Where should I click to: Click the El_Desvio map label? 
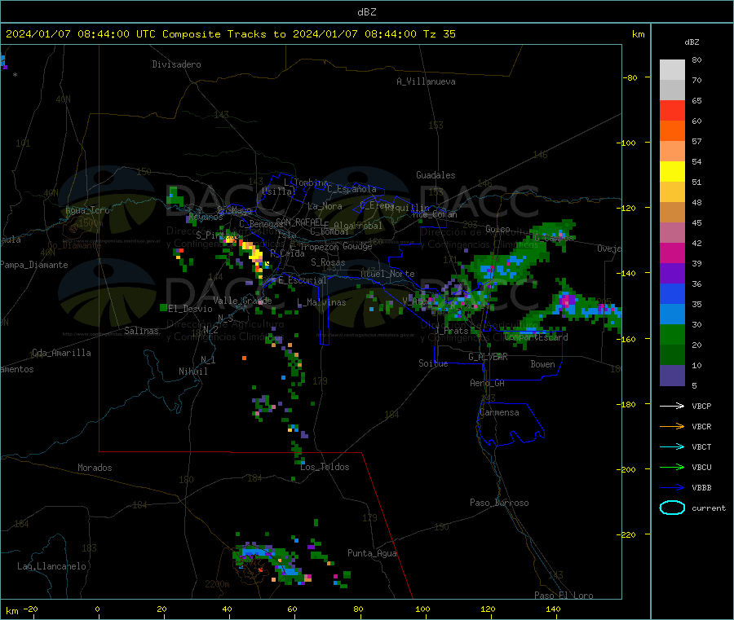[x=190, y=309]
